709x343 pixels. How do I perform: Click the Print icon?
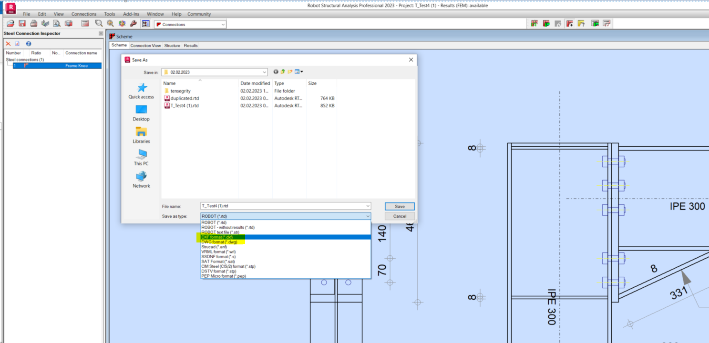(33, 23)
